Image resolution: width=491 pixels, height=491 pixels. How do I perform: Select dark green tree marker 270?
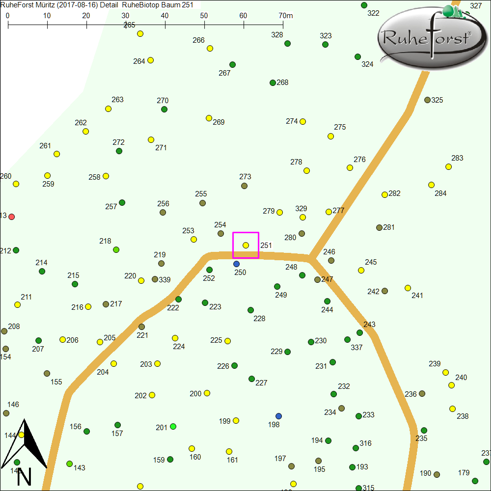164,109
